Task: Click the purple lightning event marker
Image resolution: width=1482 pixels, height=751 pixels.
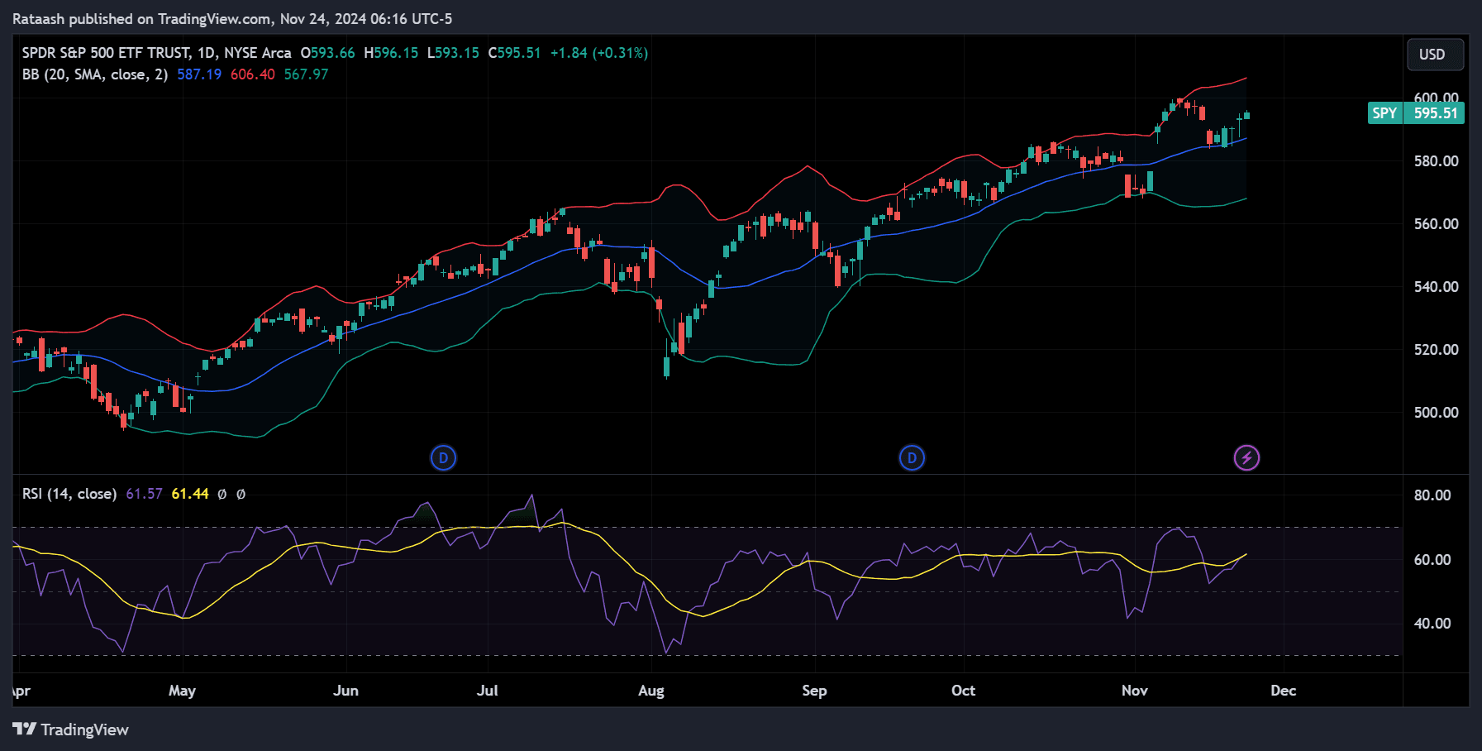Action: point(1246,457)
